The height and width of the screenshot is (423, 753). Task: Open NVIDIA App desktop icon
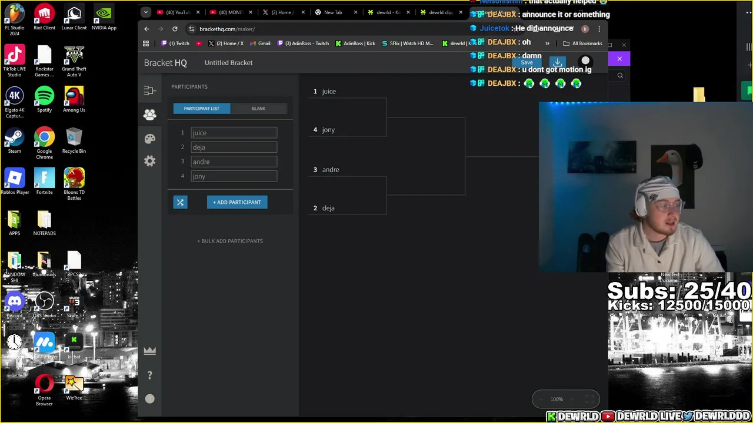[104, 18]
